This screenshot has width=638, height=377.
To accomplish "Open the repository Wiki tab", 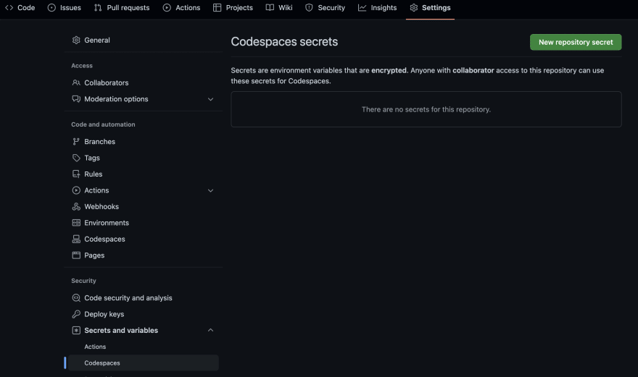I will click(x=278, y=8).
